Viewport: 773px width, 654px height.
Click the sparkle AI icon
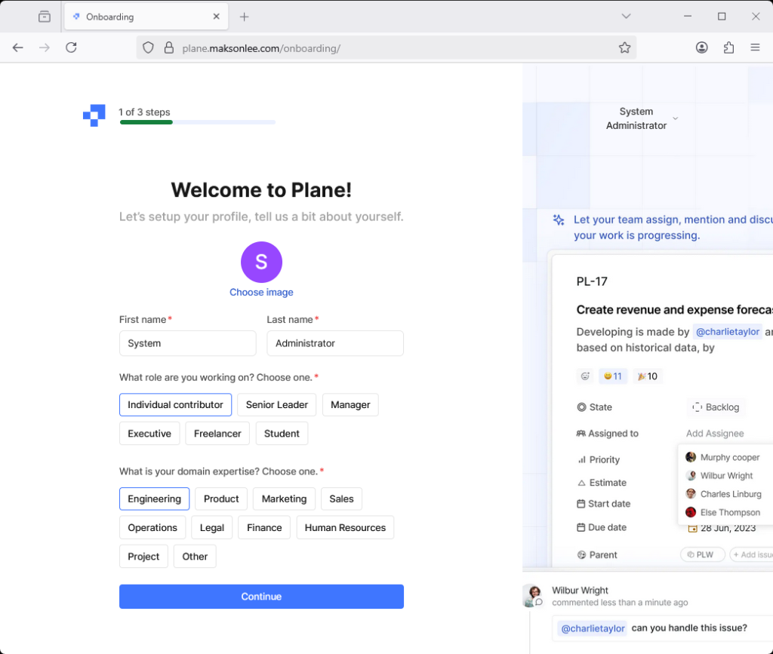[559, 220]
